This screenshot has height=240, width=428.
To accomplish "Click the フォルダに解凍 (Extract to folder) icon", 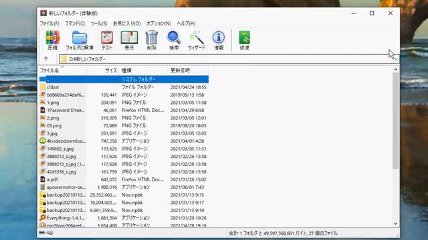I will (80, 40).
